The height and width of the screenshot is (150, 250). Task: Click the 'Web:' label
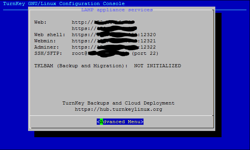[40, 22]
